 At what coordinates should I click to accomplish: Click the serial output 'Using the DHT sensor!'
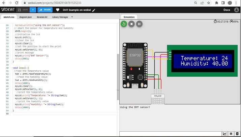point(135,107)
